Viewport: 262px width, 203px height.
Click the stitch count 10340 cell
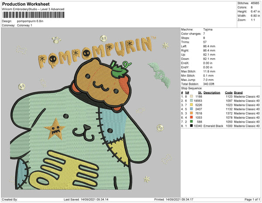click(198, 126)
